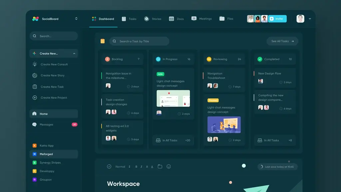Click the checklist icon beside task search
This screenshot has width=341, height=192.
103,41
